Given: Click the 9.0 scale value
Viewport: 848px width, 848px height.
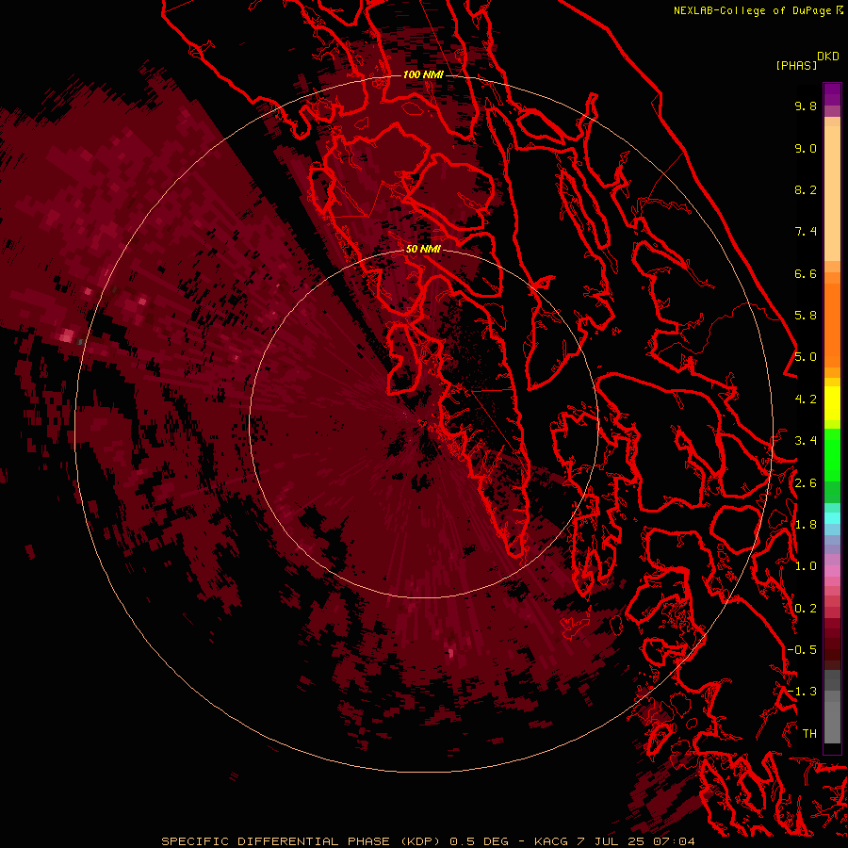Looking at the screenshot, I should pos(806,148).
